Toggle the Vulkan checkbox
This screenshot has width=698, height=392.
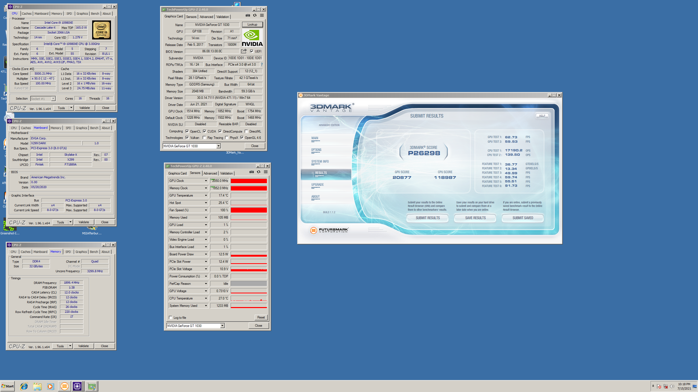pyautogui.click(x=187, y=137)
